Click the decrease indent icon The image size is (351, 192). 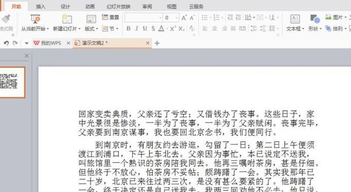point(230,18)
